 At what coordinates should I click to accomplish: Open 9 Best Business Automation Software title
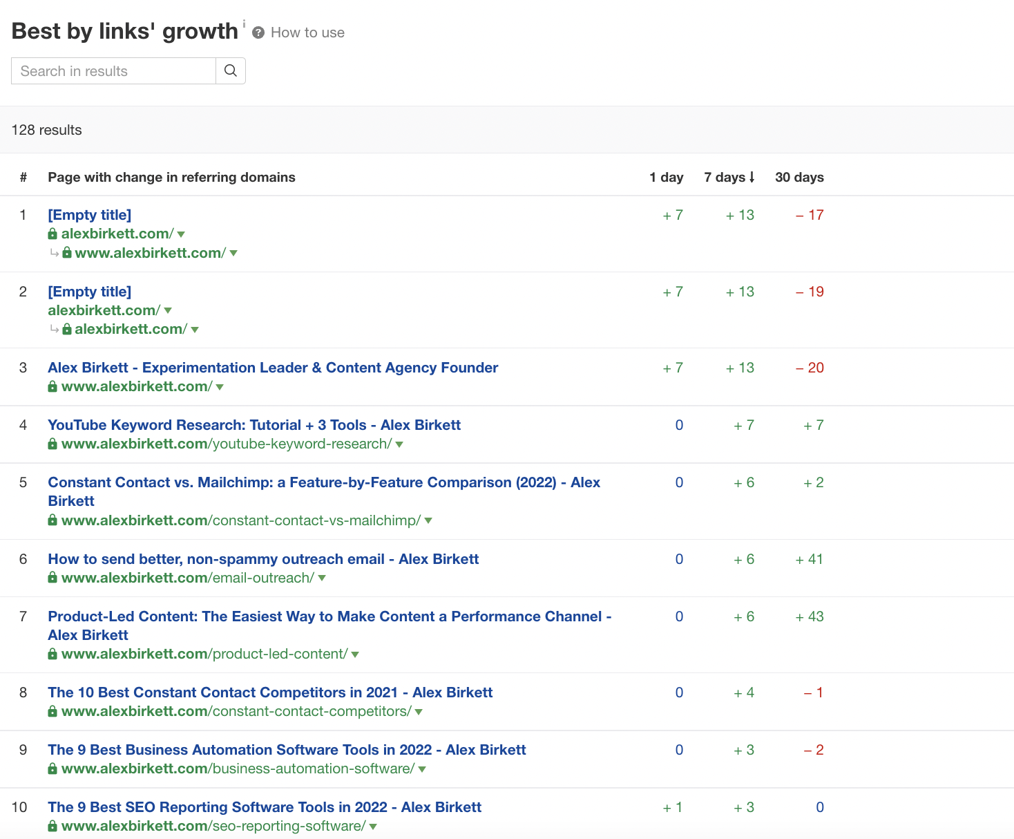point(287,750)
